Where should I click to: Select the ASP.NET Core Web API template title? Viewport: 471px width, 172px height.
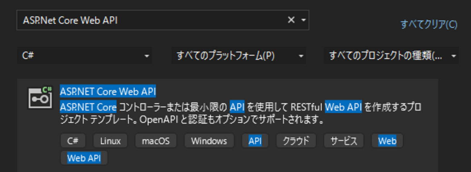pos(108,91)
